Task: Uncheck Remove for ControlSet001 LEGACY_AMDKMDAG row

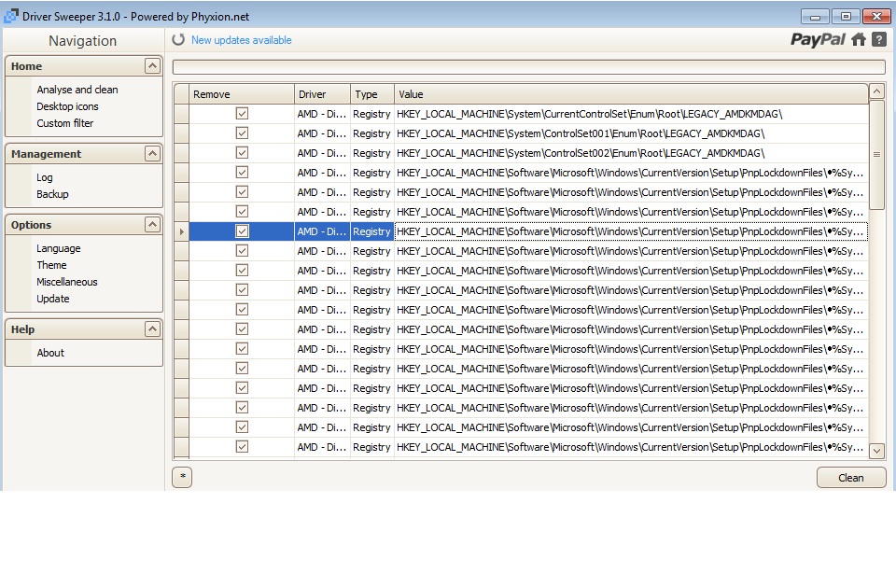Action: pyautogui.click(x=242, y=133)
